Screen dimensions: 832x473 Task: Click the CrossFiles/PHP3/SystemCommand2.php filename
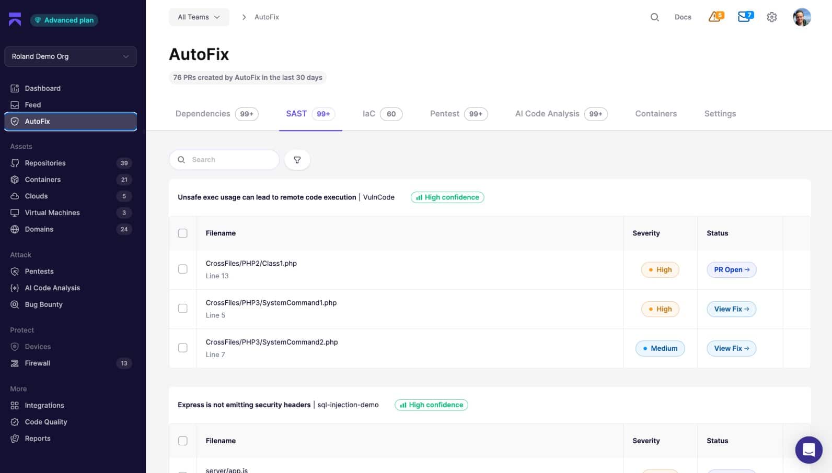(x=272, y=342)
